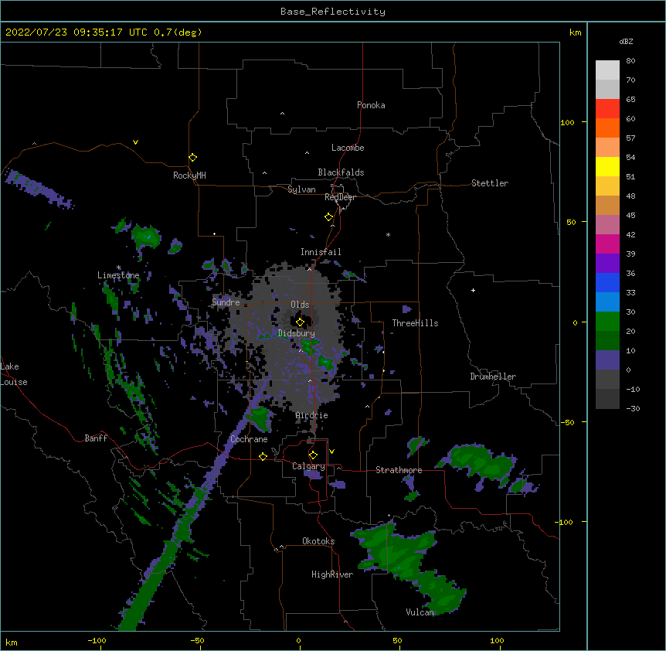Click the dBZ legend heading

click(626, 41)
